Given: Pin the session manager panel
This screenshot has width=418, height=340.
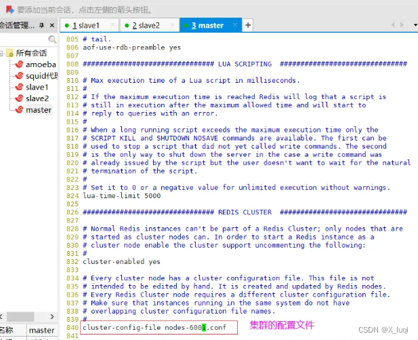Looking at the screenshot, I should [41, 25].
